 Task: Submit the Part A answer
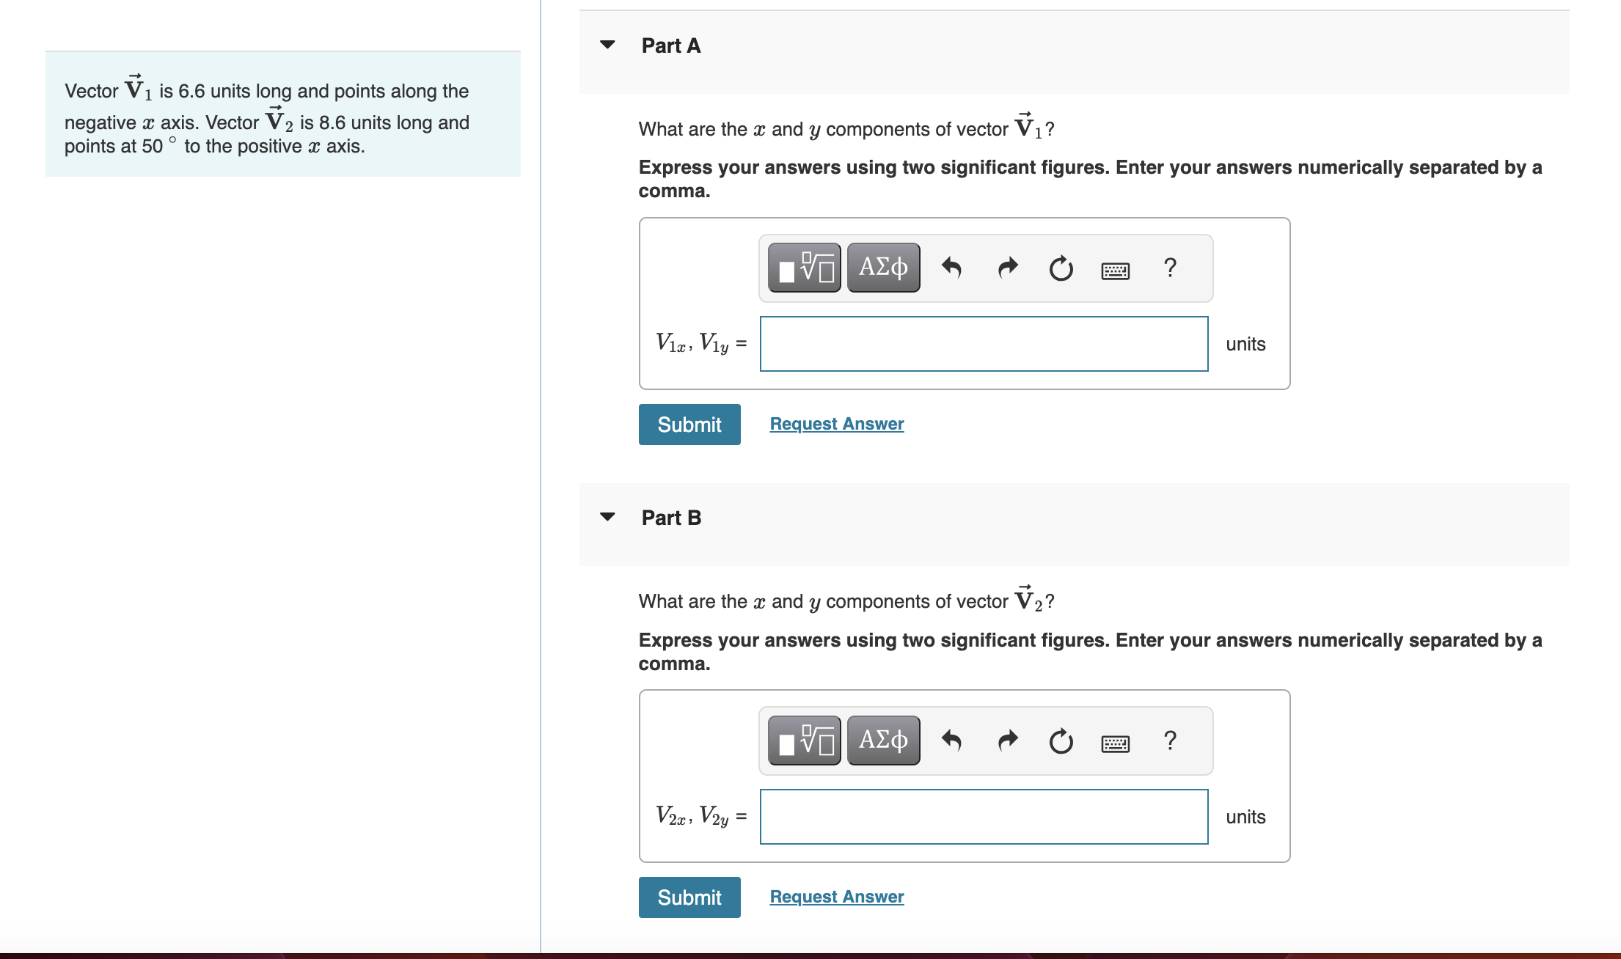point(689,425)
